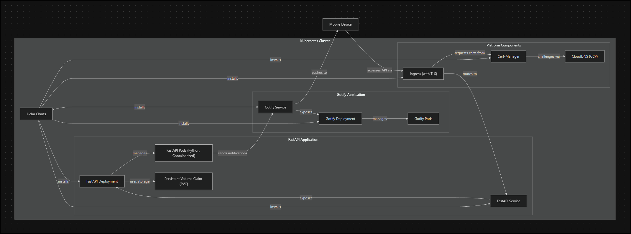Select the Gotify Pods node
This screenshot has height=234, width=631.
423,119
